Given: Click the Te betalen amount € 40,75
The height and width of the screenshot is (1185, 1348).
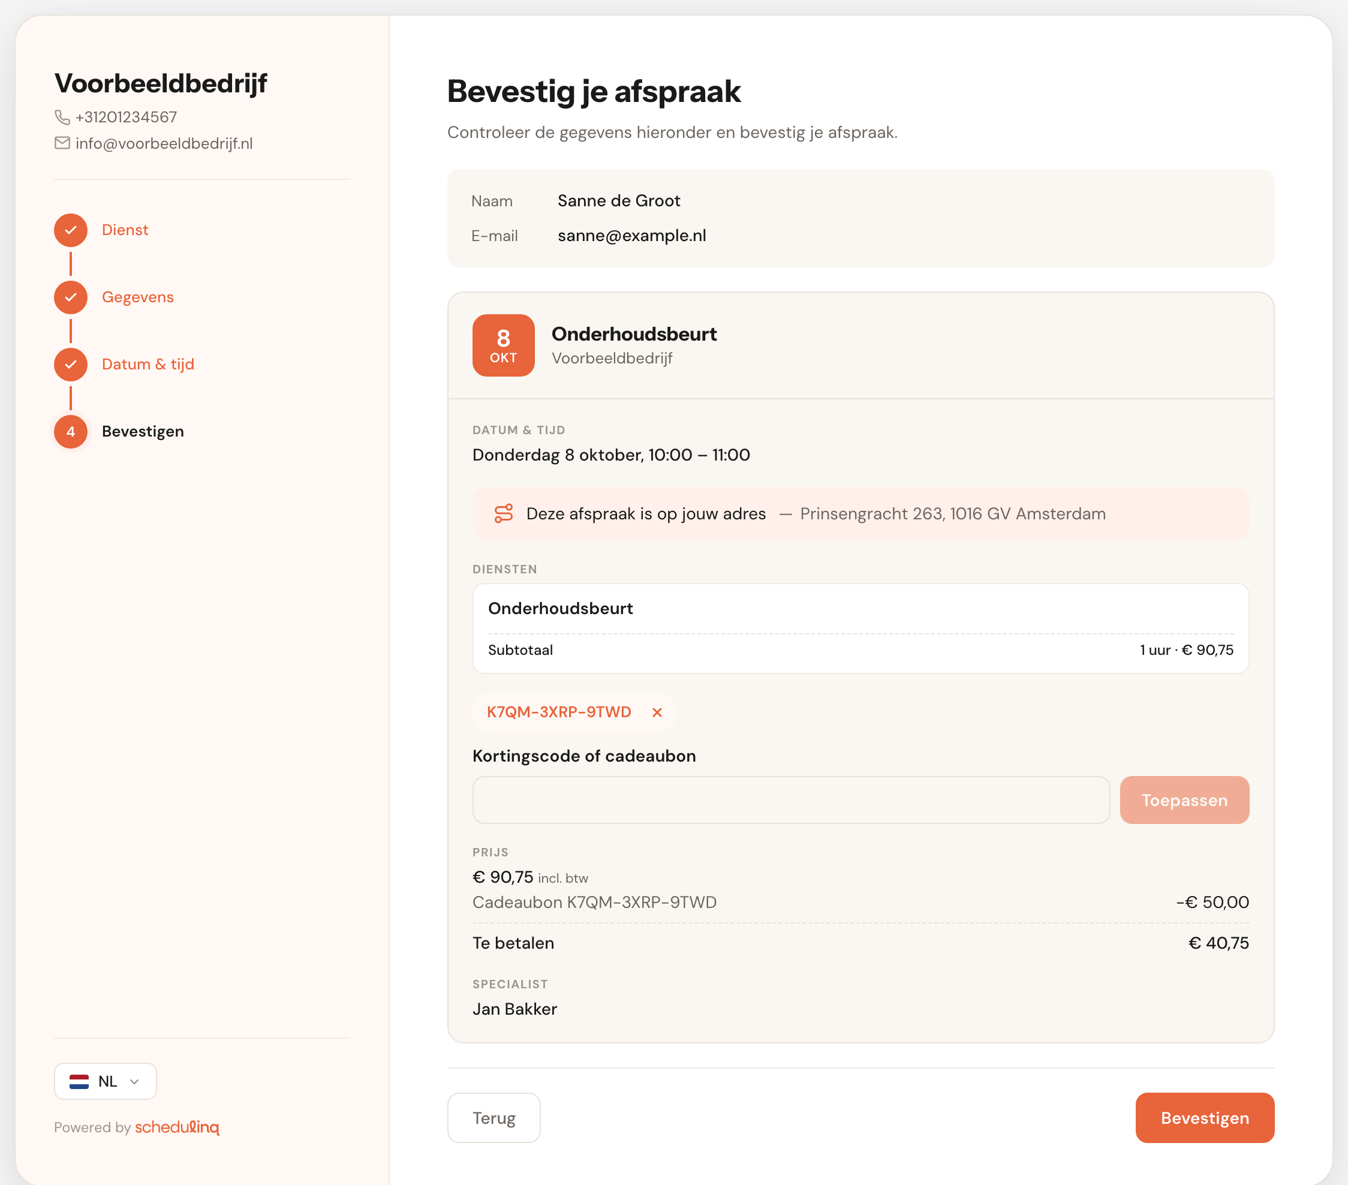Looking at the screenshot, I should [x=1218, y=943].
